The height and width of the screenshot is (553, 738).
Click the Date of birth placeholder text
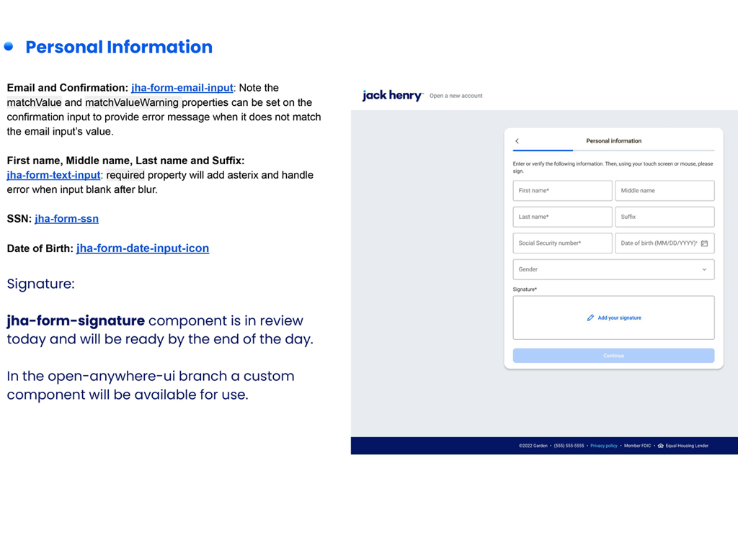[x=658, y=243]
